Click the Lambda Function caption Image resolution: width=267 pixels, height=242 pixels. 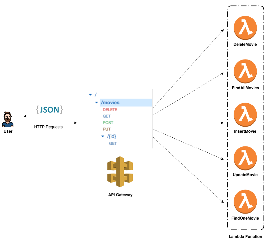245,237
